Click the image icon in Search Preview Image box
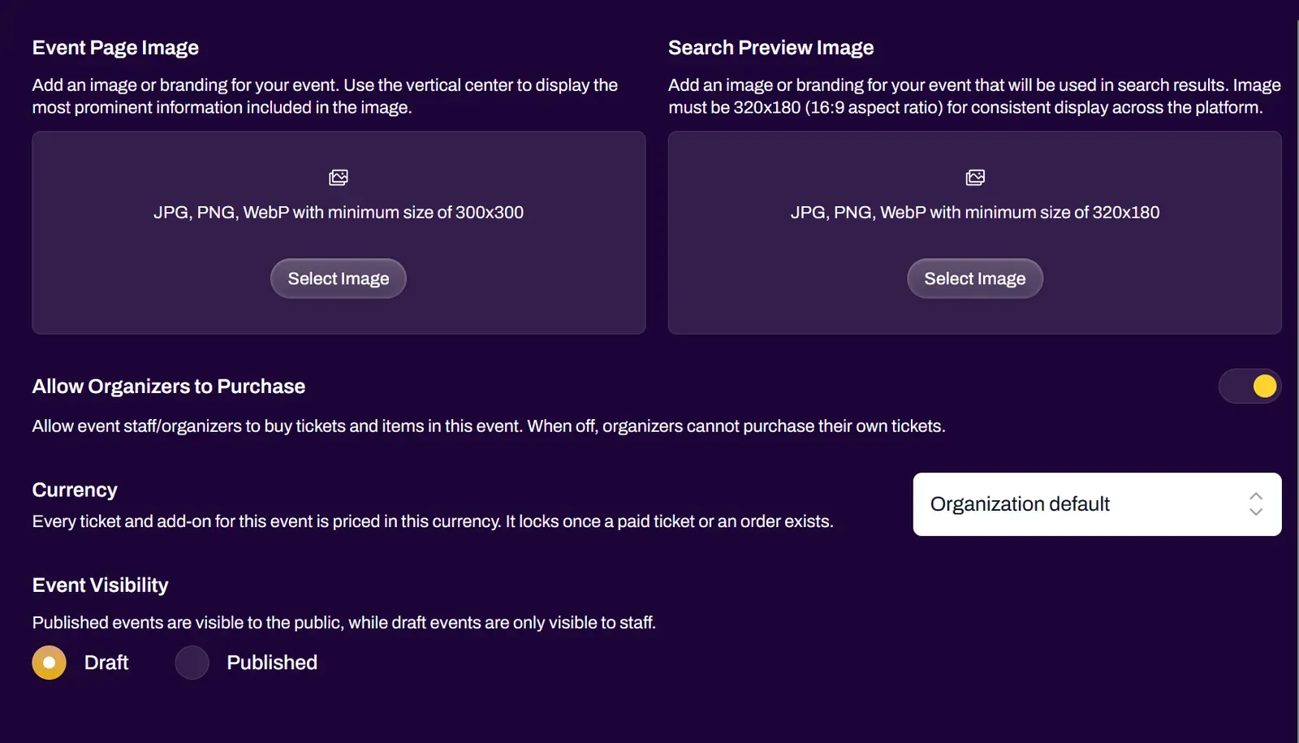Viewport: 1299px width, 743px height. coord(975,177)
